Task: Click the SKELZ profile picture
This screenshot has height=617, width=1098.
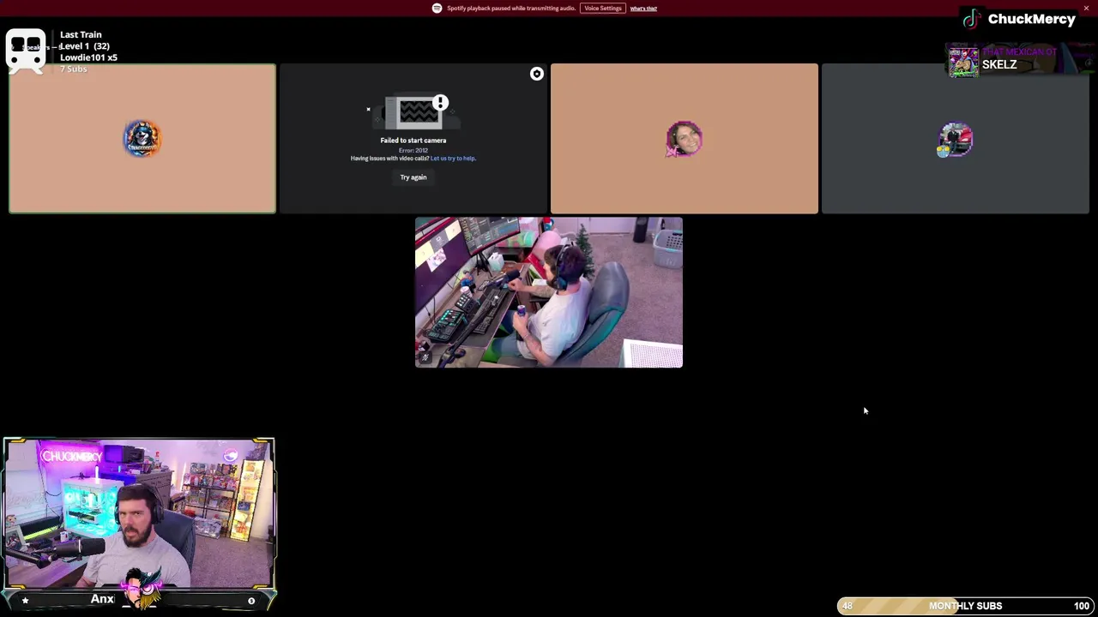Action: pos(963,62)
